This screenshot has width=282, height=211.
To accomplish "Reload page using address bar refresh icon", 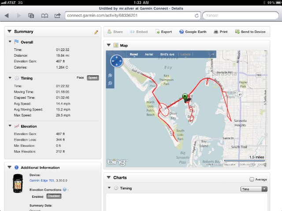I will click(197, 15).
